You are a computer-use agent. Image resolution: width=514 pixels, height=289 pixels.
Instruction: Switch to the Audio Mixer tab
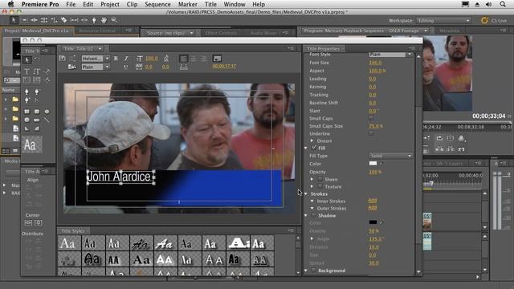click(263, 33)
